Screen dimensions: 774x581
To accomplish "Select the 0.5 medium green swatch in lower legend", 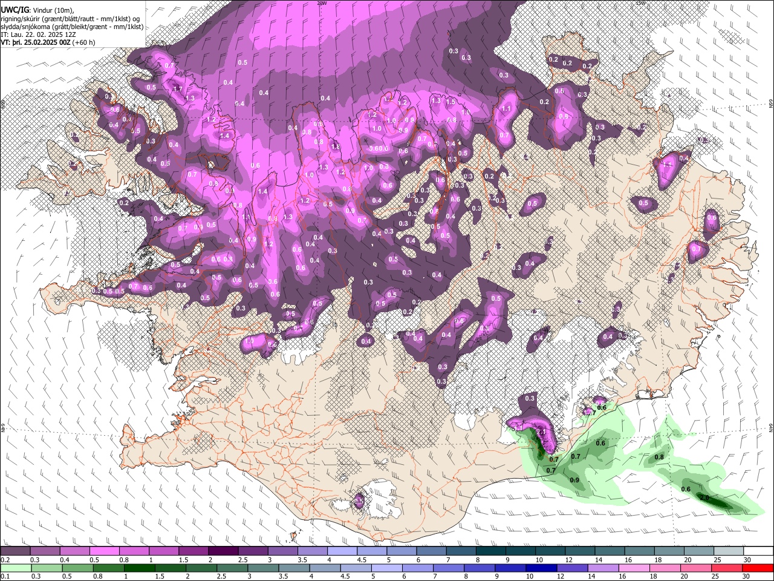I will pyautogui.click(x=77, y=568).
